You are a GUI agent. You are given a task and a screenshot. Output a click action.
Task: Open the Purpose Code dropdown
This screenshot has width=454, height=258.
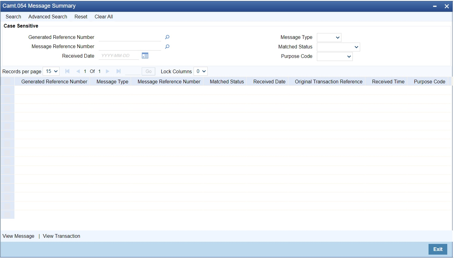click(x=335, y=57)
